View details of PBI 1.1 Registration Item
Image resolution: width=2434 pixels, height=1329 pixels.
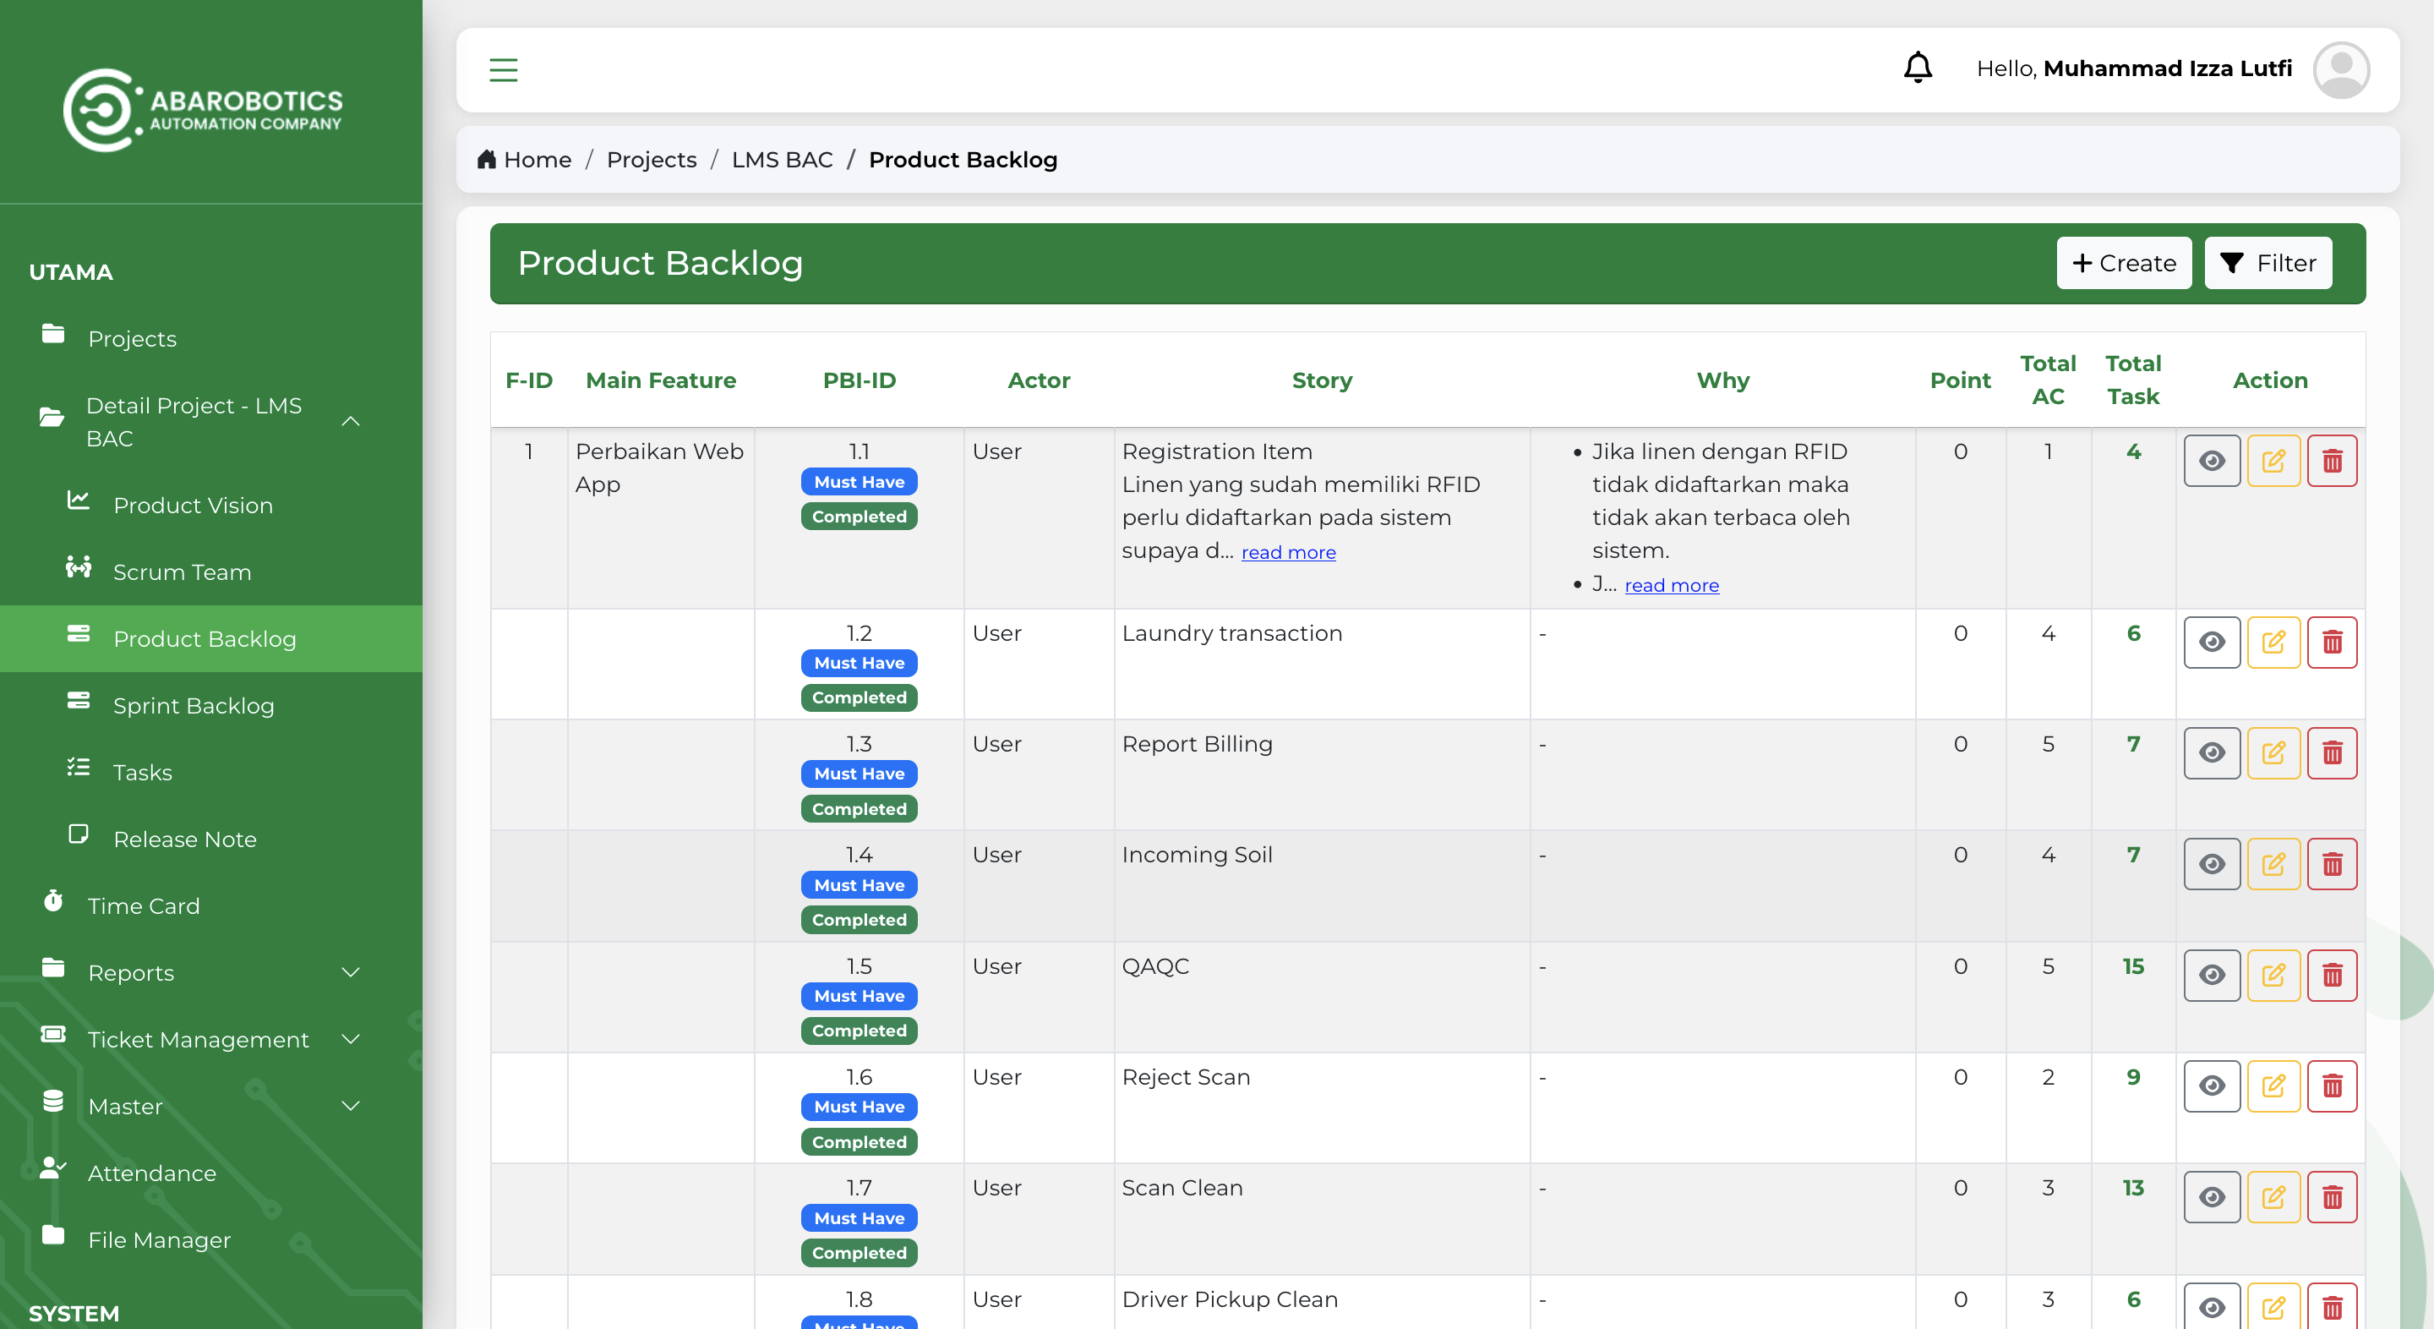pyautogui.click(x=2211, y=462)
